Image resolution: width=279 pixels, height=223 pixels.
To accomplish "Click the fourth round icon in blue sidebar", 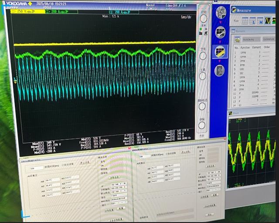I will 220,71.
